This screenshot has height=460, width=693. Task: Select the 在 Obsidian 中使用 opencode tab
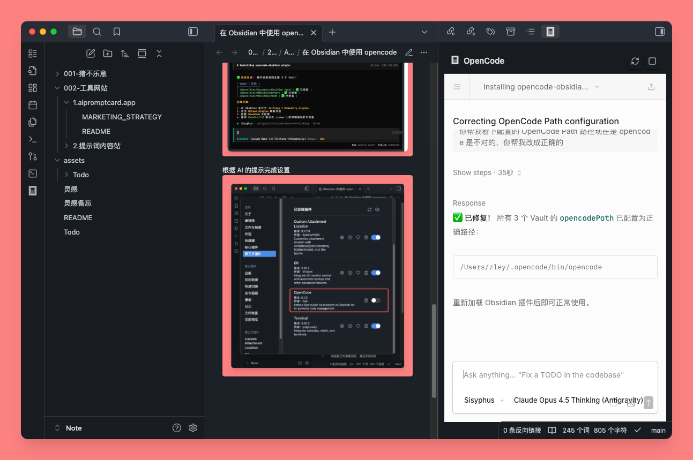point(262,33)
